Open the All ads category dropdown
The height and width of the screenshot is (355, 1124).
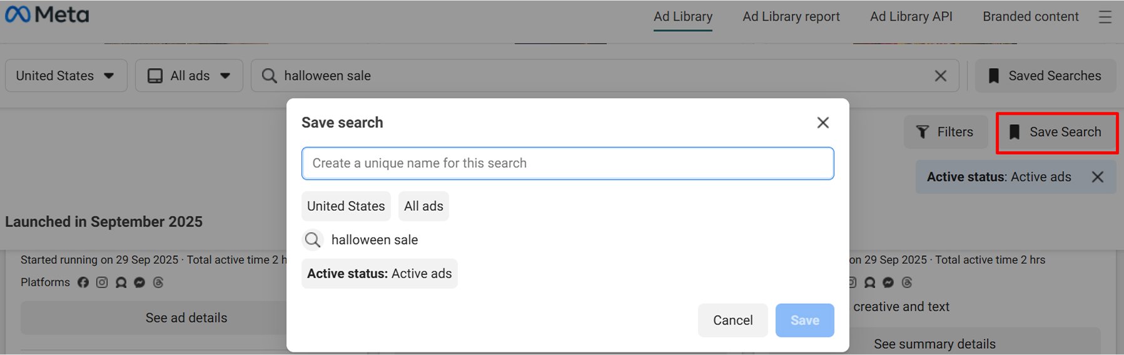click(x=189, y=76)
